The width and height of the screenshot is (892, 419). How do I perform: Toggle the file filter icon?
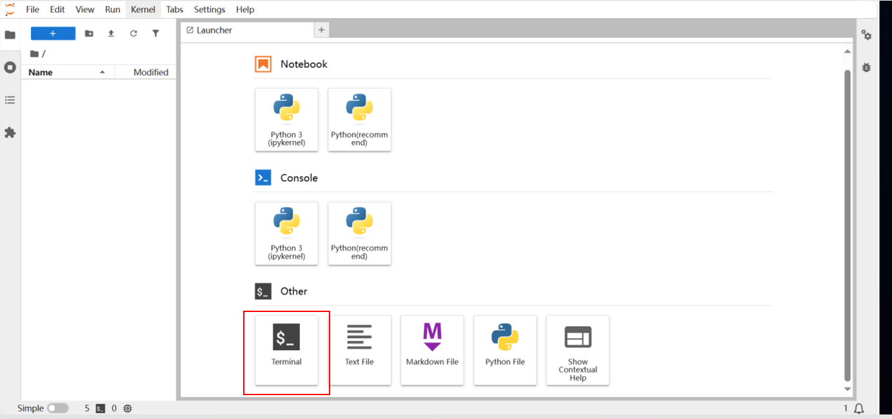coord(155,34)
